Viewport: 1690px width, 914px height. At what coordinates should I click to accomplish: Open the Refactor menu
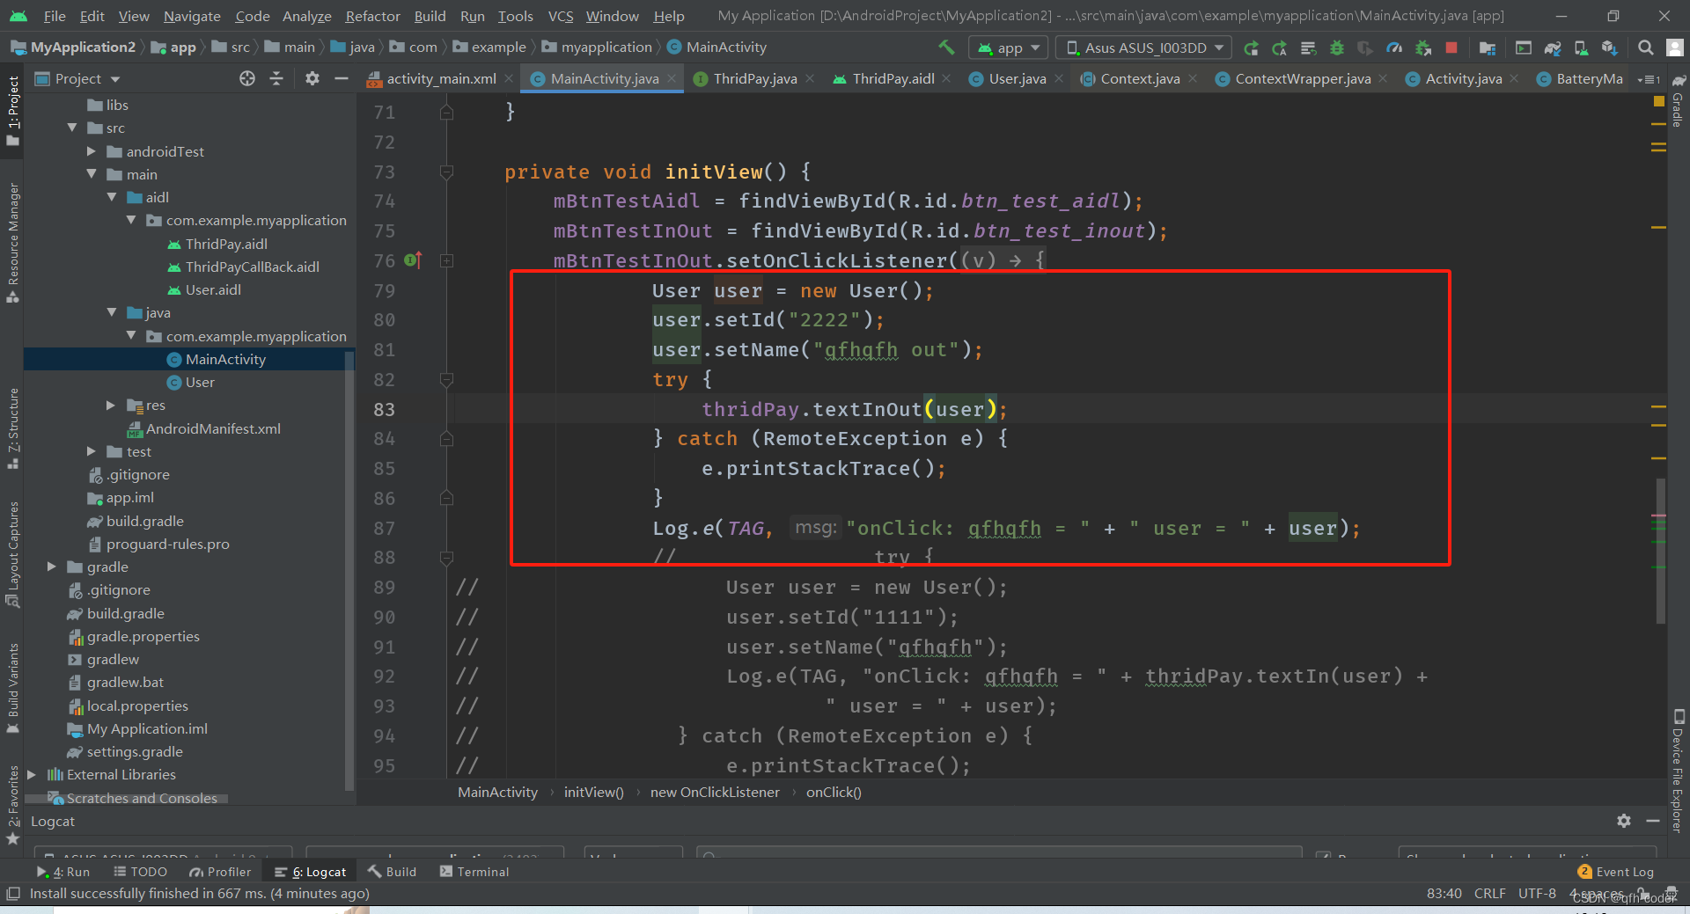click(372, 16)
